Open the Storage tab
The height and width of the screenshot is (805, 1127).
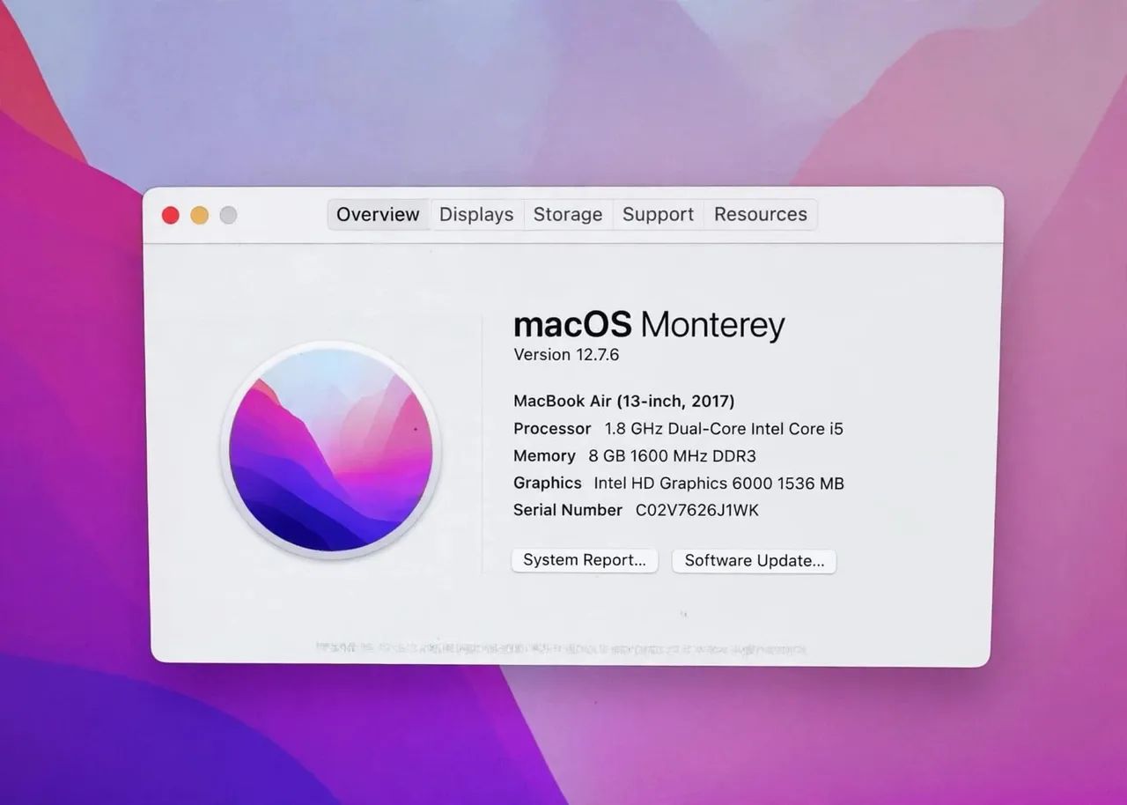(568, 215)
